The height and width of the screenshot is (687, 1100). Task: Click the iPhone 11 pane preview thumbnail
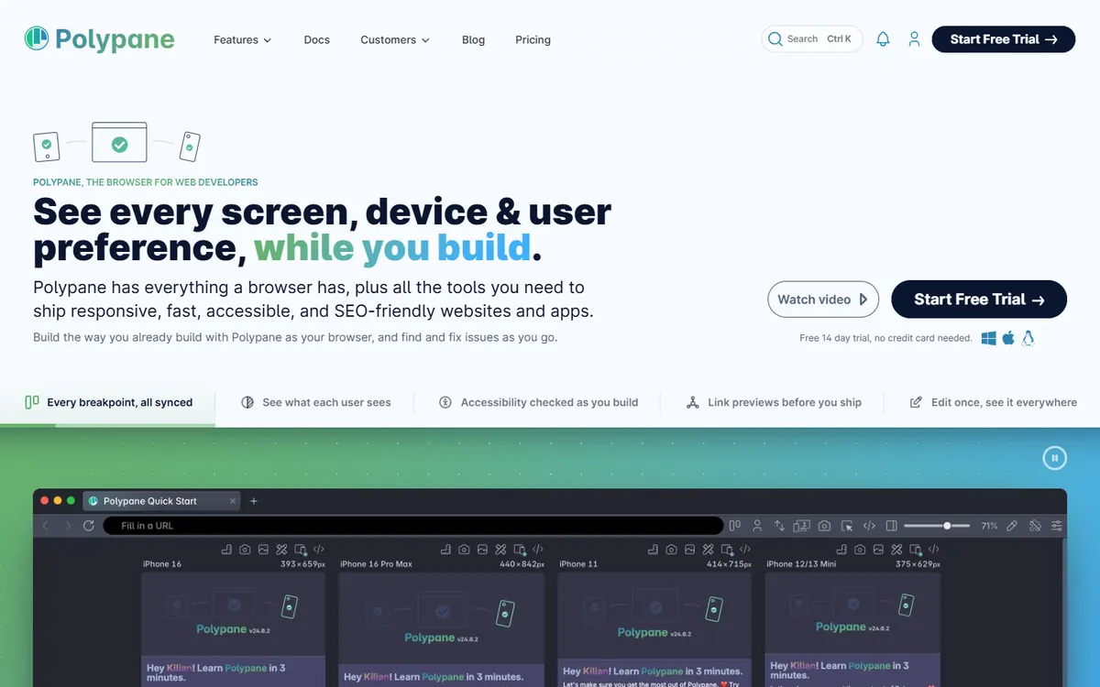(654, 629)
